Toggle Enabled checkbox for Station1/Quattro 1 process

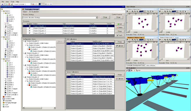(x=30, y=26)
